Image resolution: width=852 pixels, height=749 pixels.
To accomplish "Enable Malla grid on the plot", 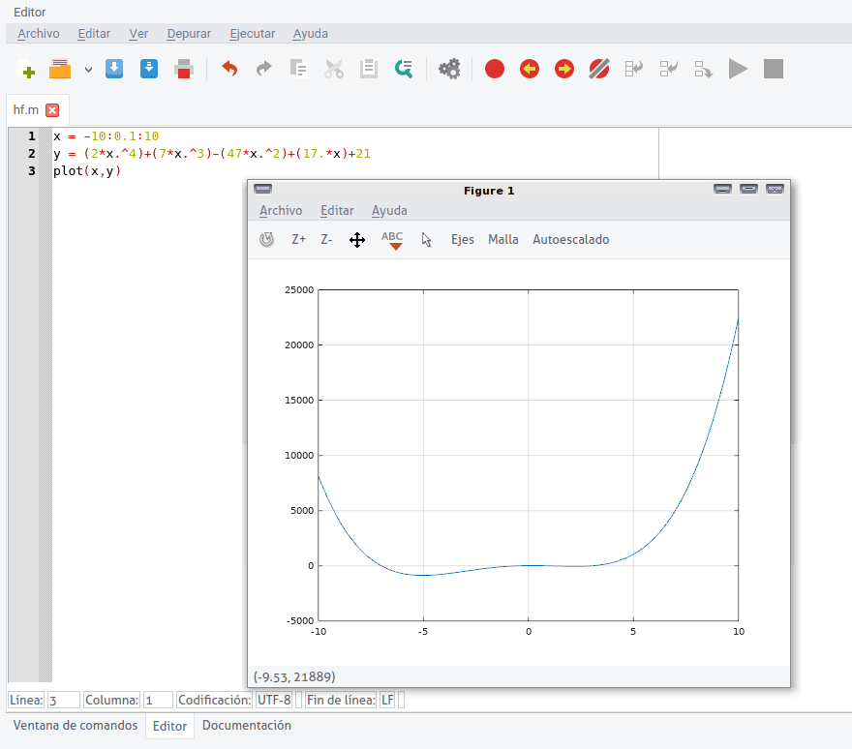I will tap(502, 239).
